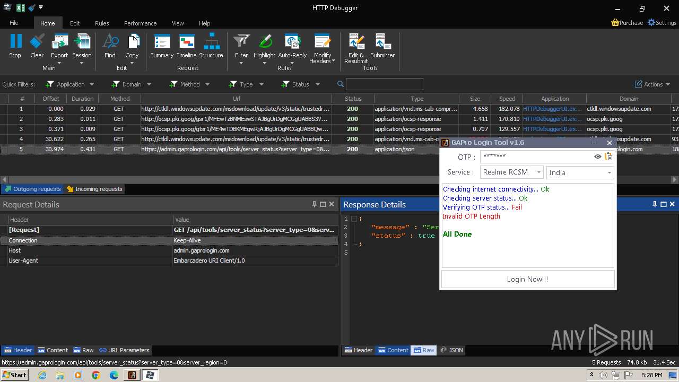Open the Submitter tool
The image size is (679, 382).
pyautogui.click(x=382, y=46)
